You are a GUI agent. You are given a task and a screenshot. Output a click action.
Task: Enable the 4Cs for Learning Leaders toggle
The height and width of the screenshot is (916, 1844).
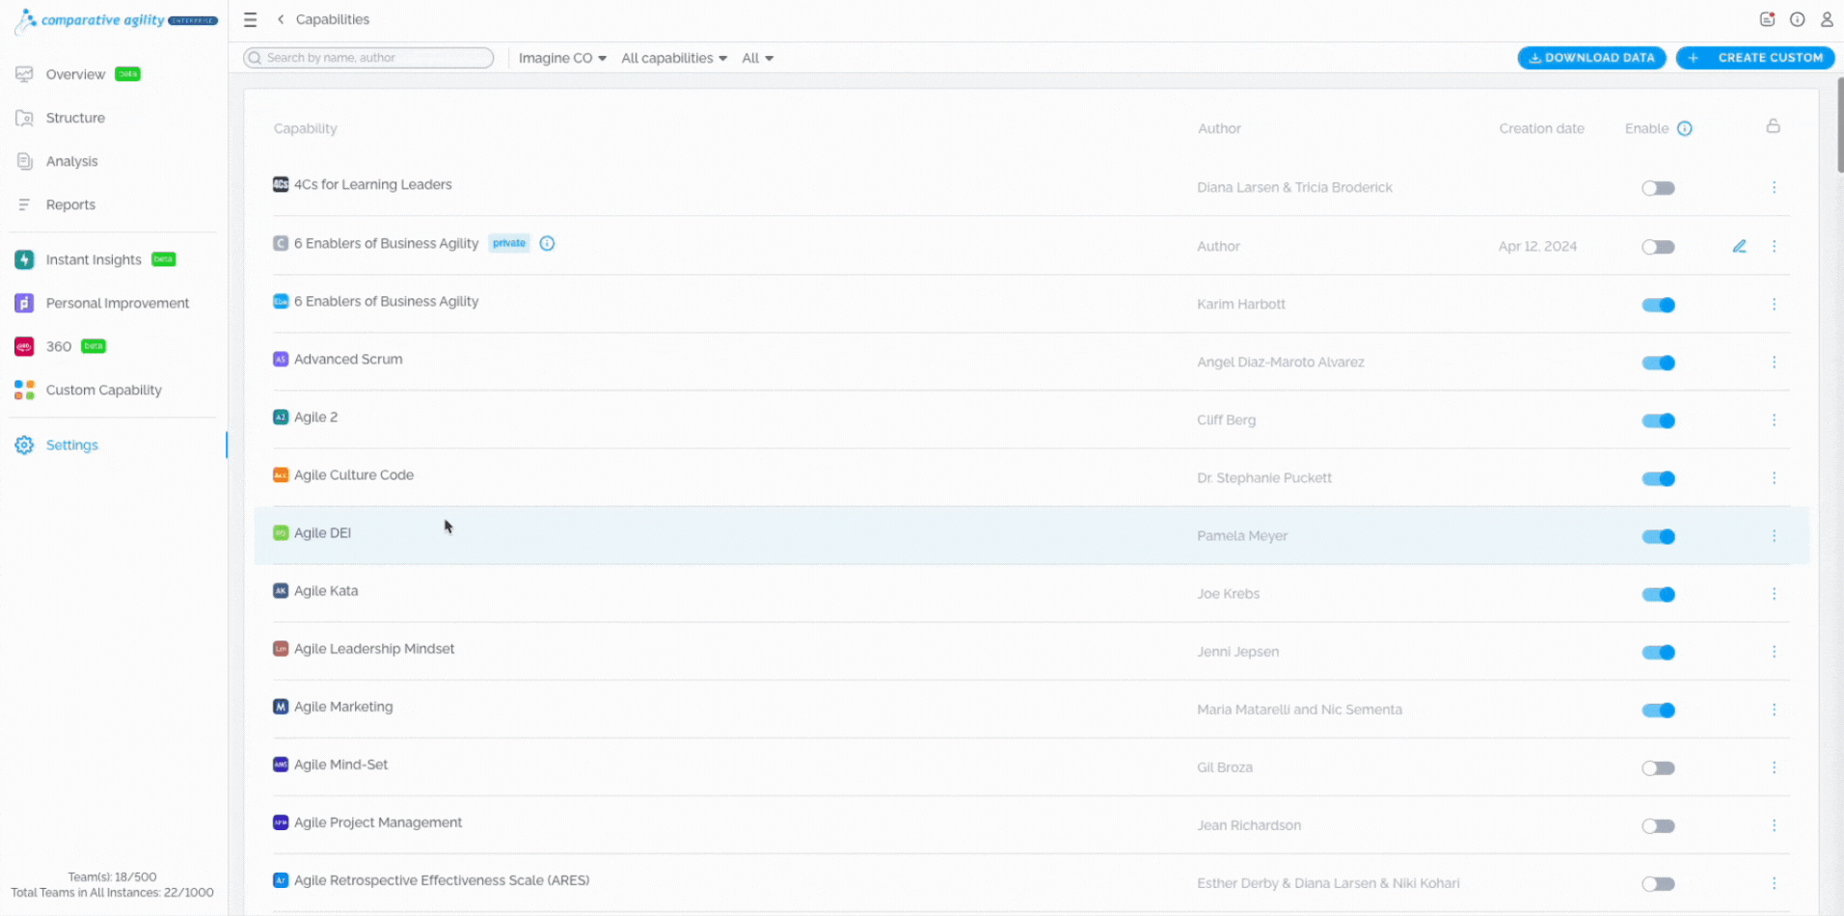[1658, 188]
